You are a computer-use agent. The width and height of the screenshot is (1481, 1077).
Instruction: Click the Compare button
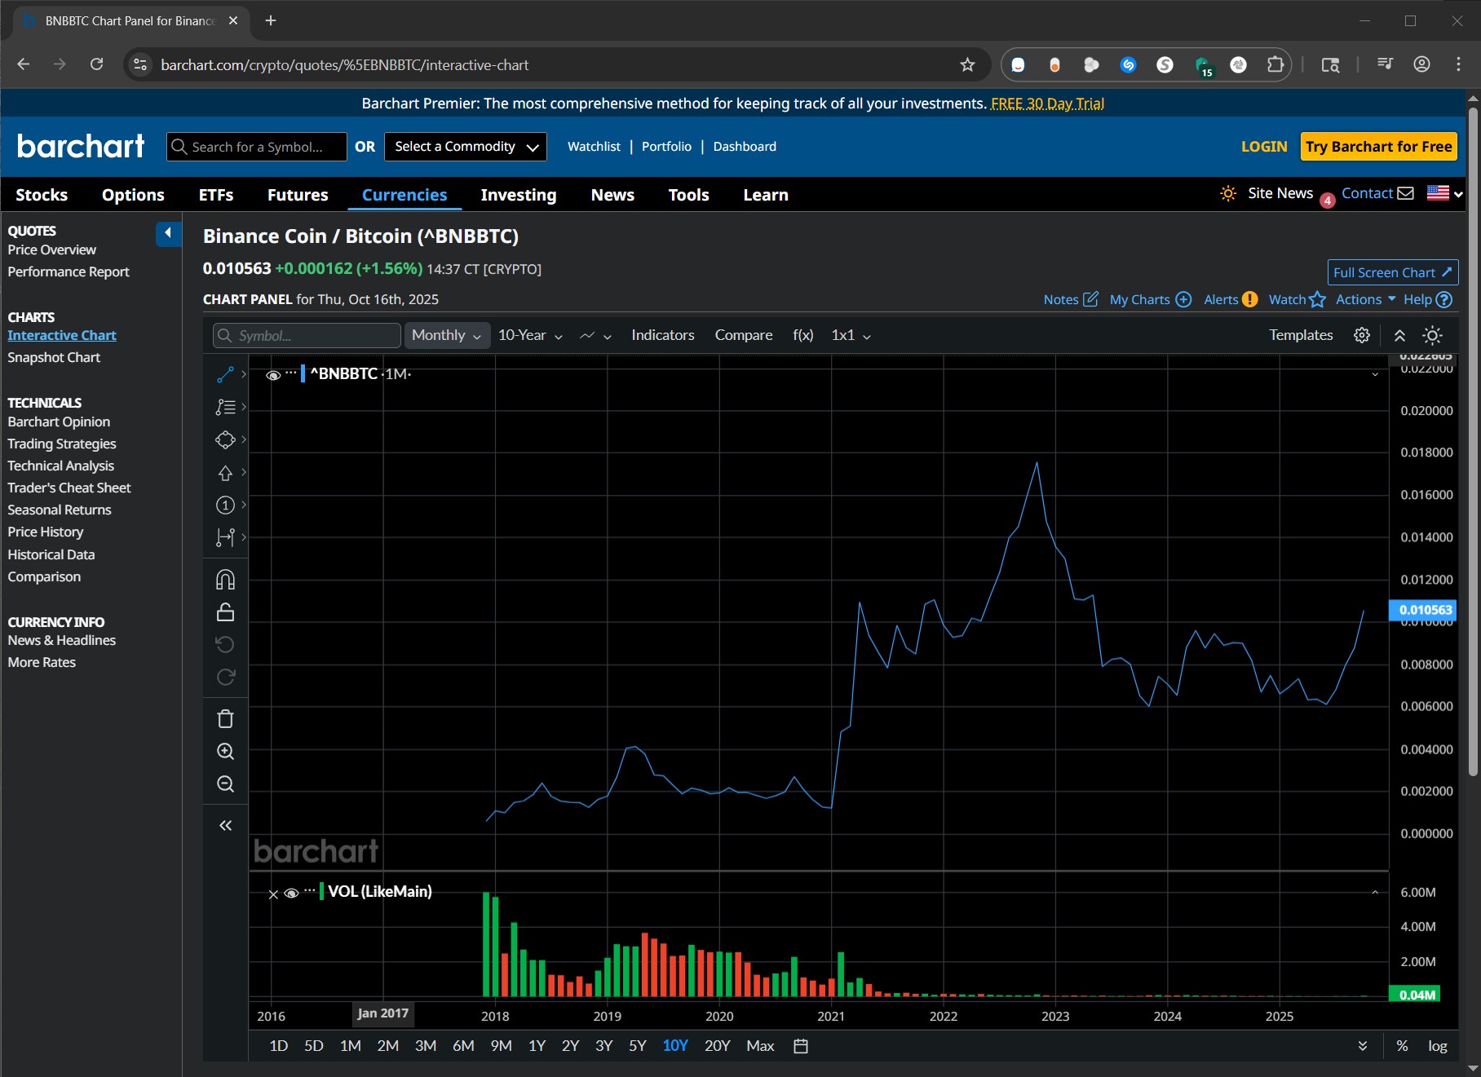[744, 335]
